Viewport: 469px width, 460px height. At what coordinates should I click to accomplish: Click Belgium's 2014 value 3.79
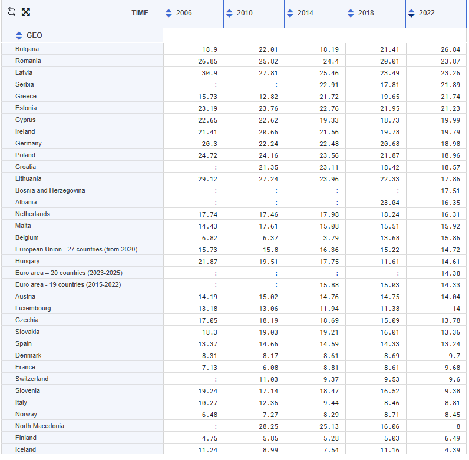tap(331, 238)
